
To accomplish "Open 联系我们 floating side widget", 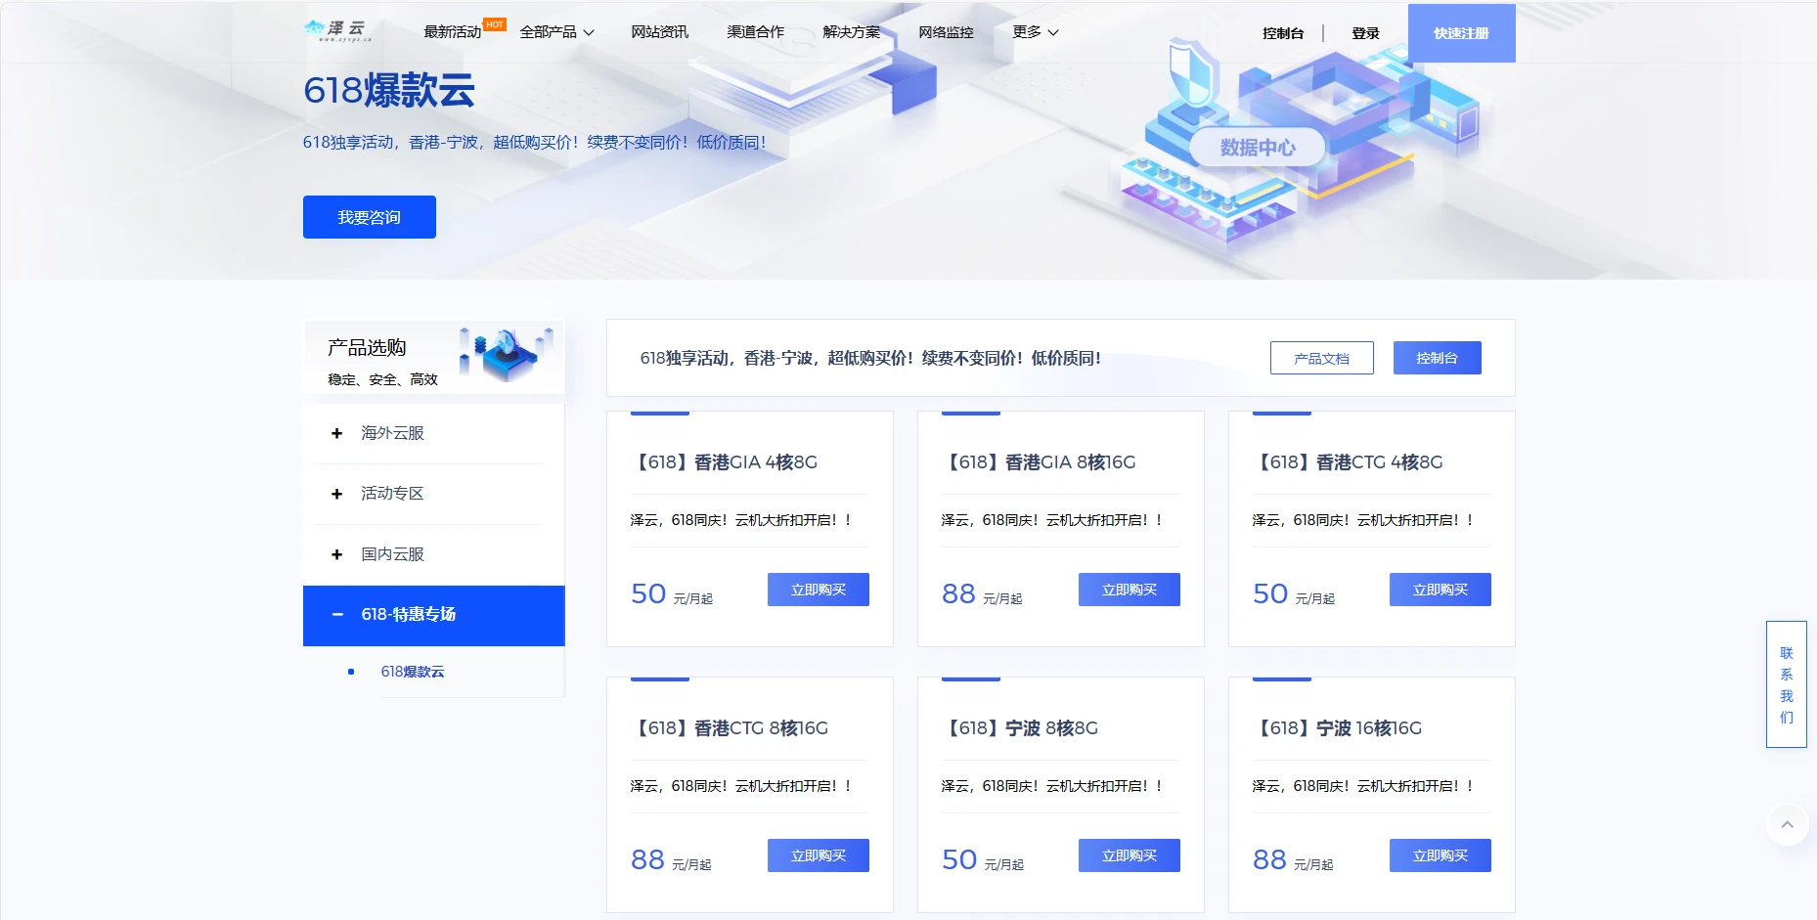I will [x=1787, y=684].
